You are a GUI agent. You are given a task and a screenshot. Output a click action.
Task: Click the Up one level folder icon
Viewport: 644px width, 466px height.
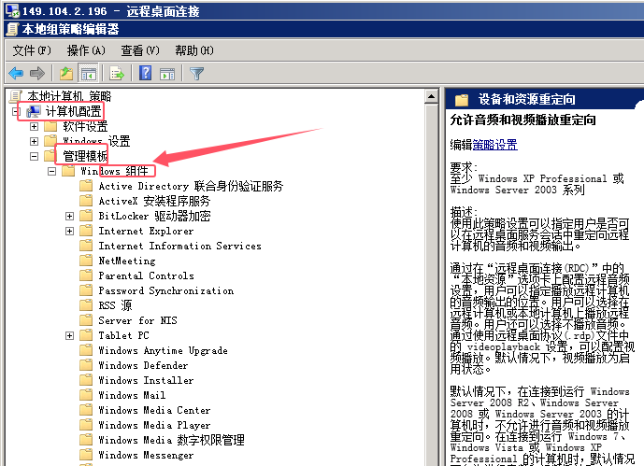point(66,73)
